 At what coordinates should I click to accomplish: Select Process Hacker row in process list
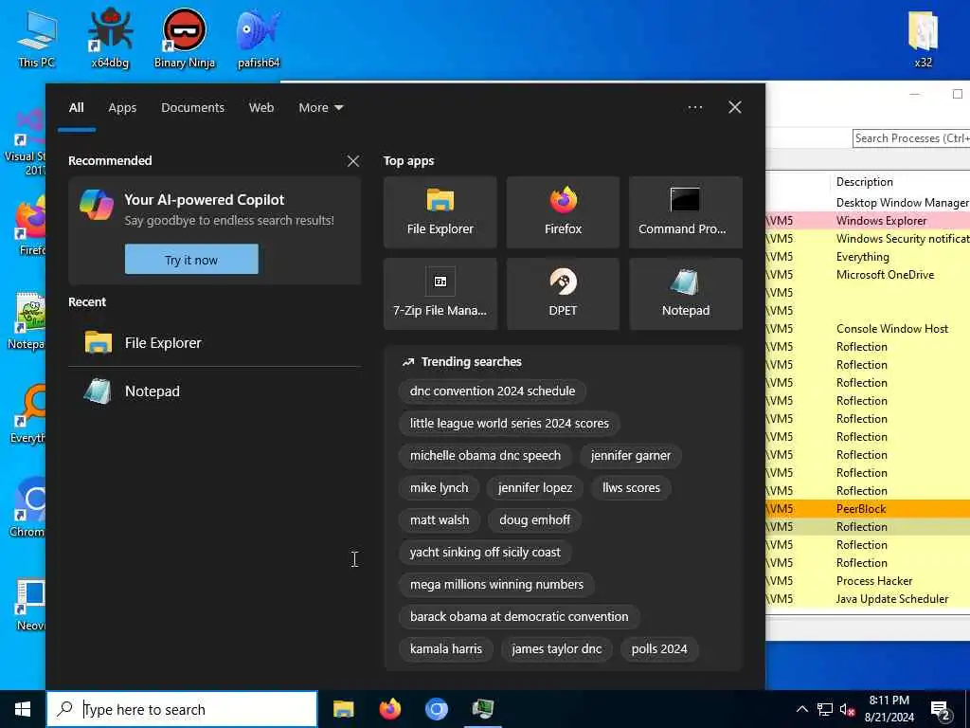868,581
